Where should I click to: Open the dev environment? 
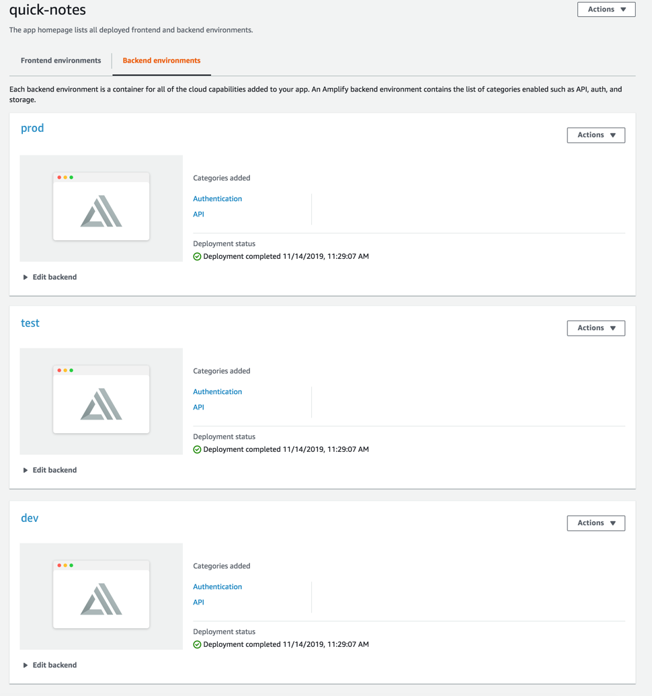pos(30,518)
